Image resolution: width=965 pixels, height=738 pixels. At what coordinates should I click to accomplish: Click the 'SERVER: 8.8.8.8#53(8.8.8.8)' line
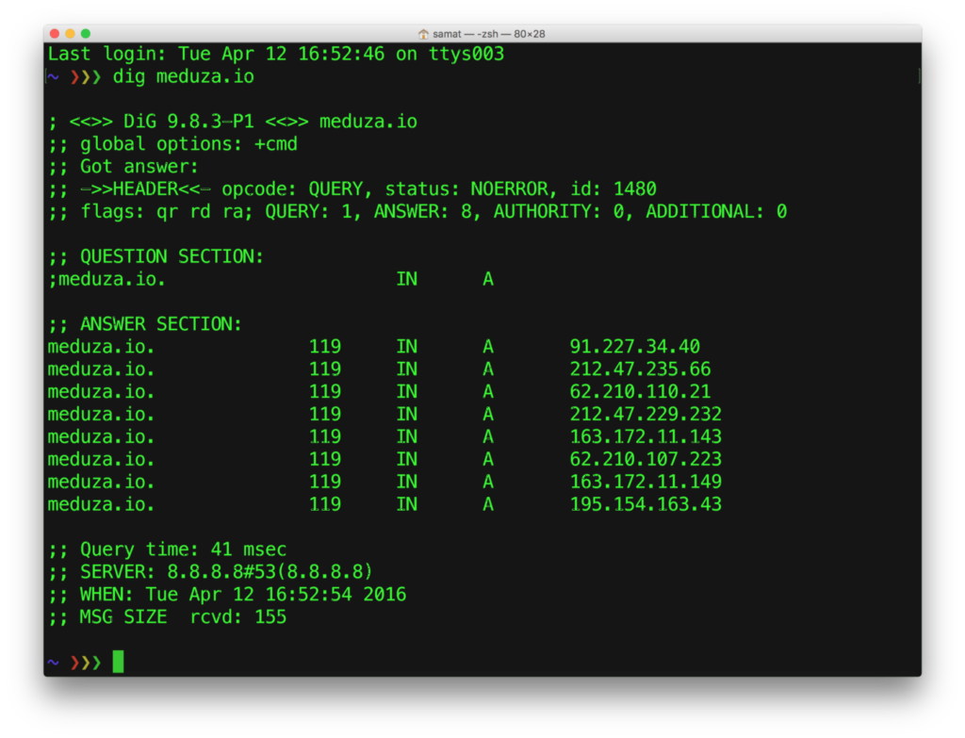click(210, 572)
